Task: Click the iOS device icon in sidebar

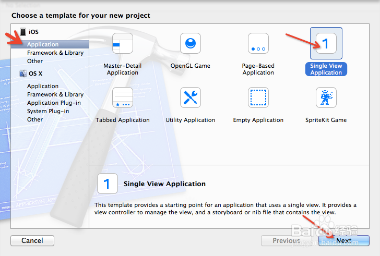Action: click(x=23, y=32)
